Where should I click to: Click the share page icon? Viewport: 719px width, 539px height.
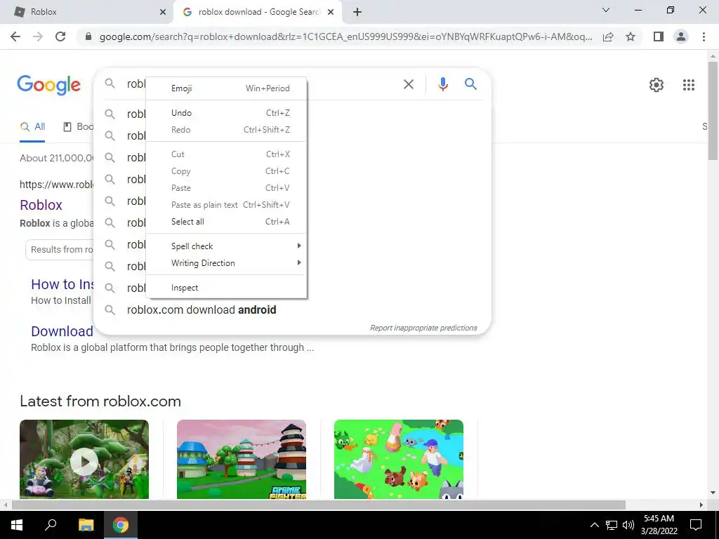click(608, 36)
